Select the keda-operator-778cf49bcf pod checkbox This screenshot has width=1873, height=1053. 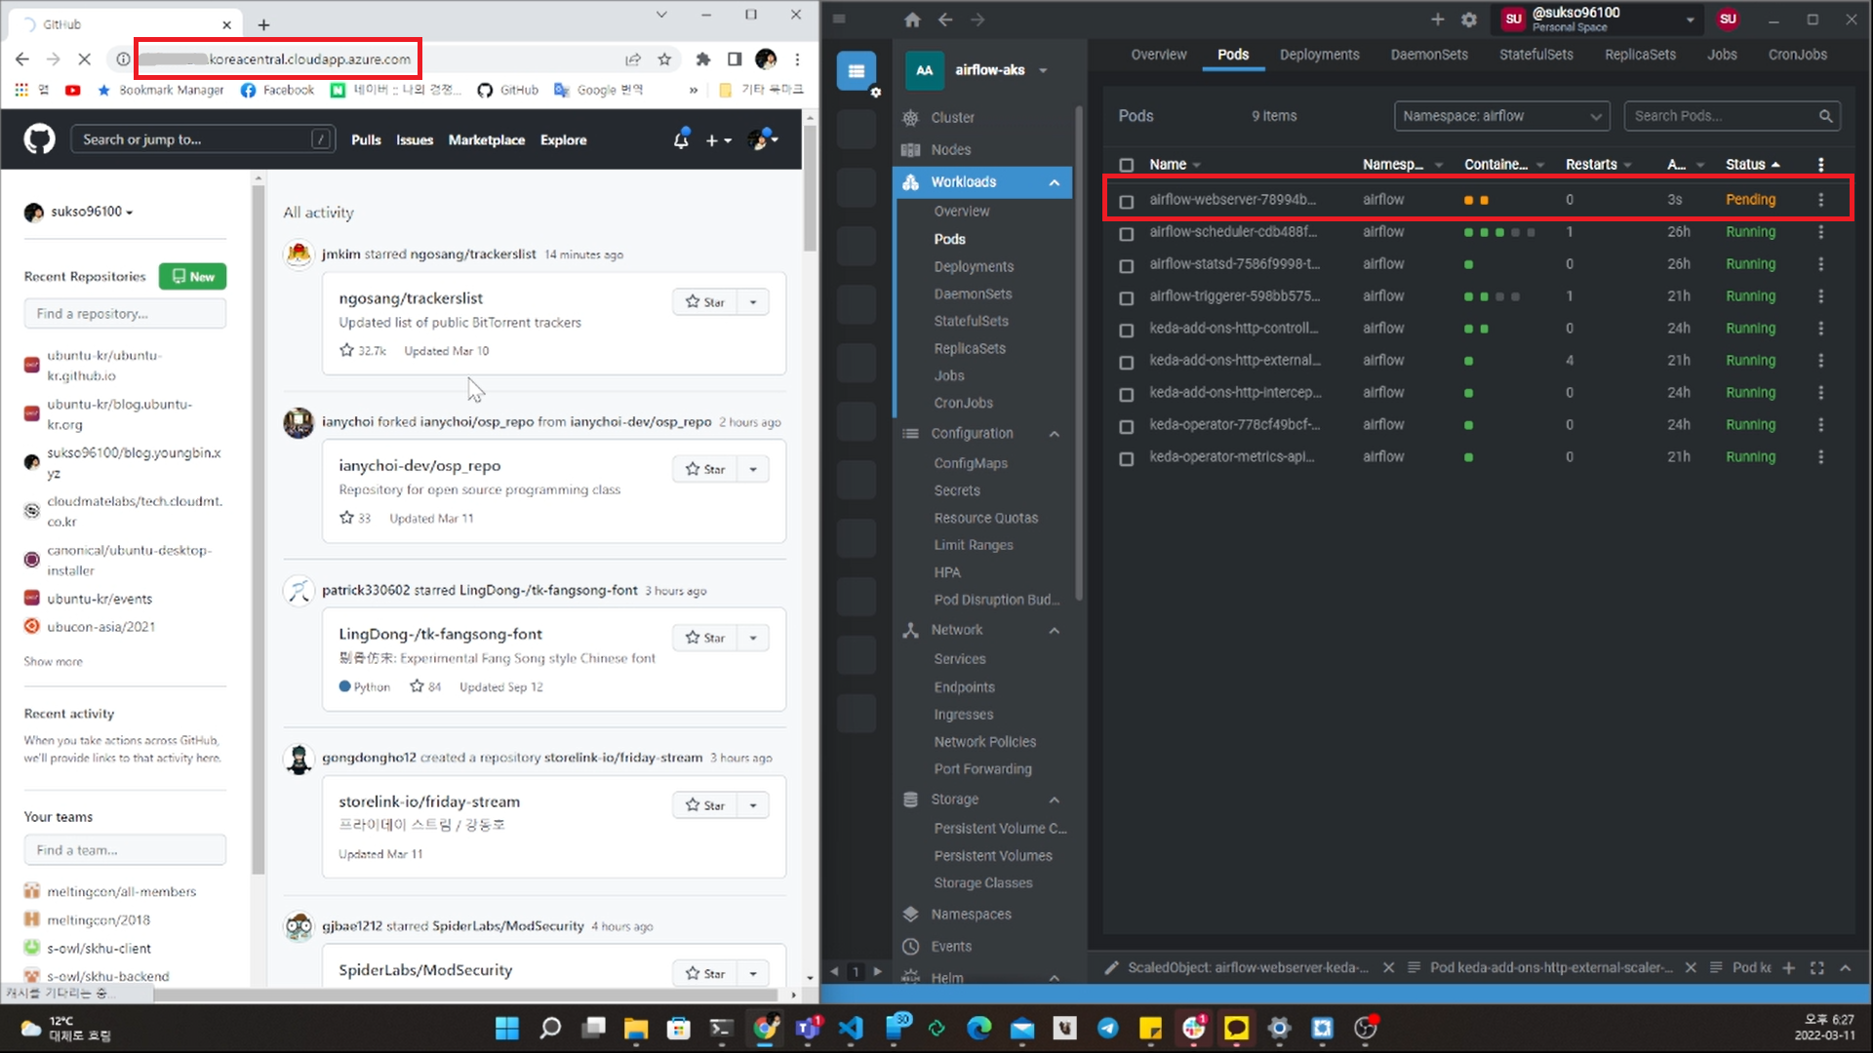pos(1127,427)
